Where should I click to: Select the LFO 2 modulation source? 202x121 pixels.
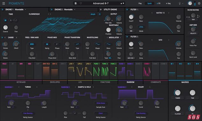[80, 71]
